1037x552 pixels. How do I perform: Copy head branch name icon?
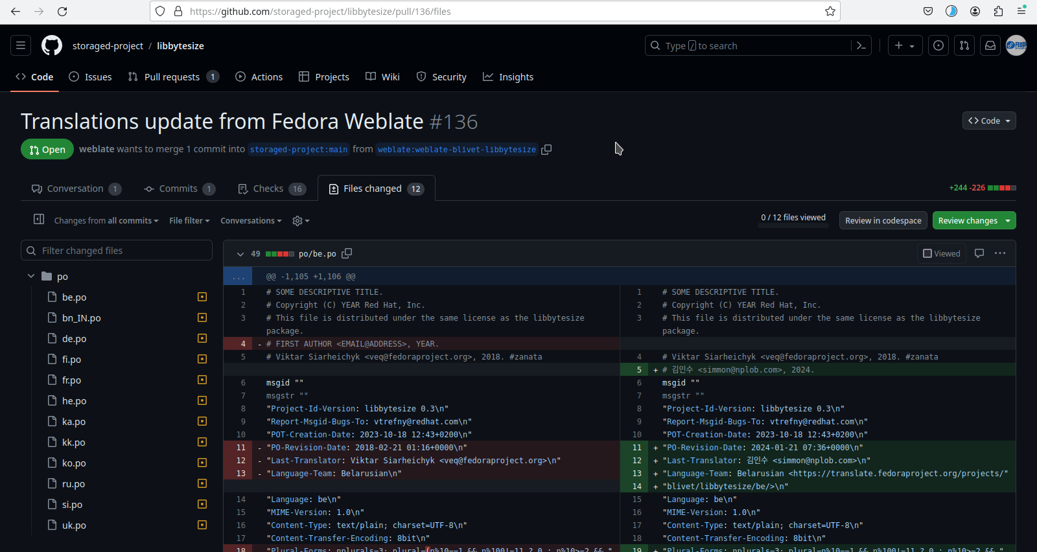(546, 150)
